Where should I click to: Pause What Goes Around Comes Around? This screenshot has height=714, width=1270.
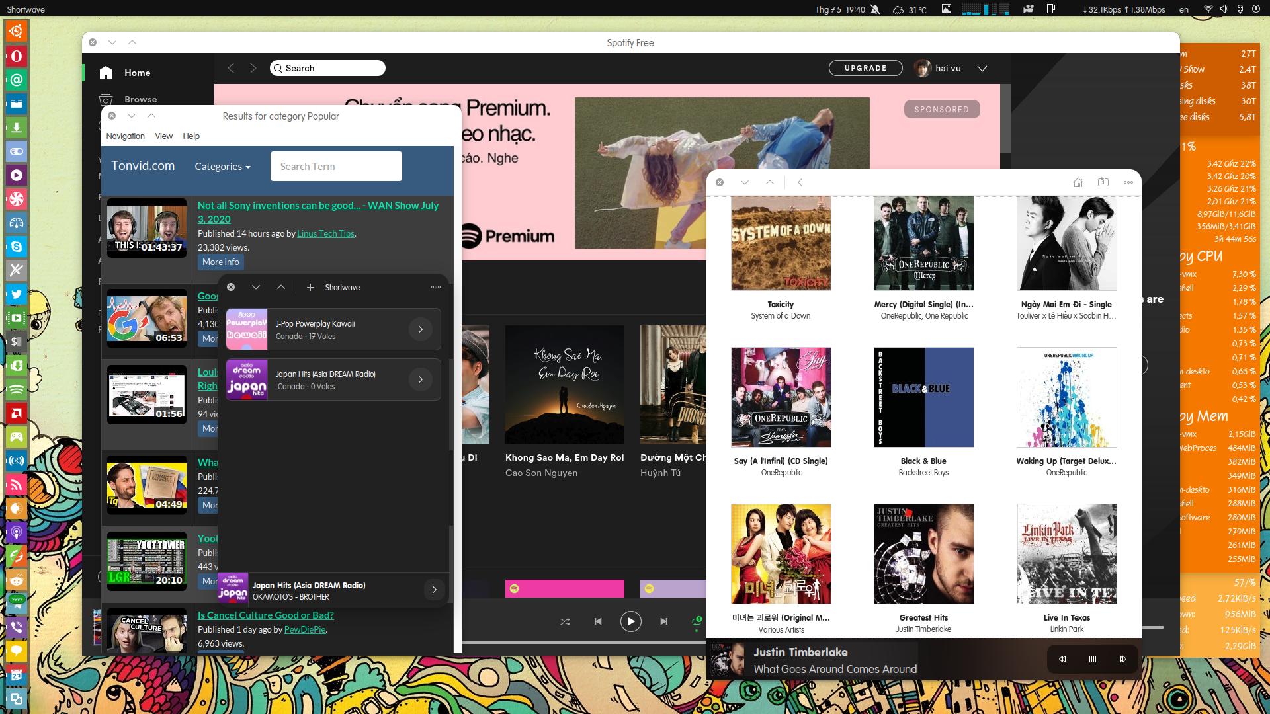point(1093,659)
